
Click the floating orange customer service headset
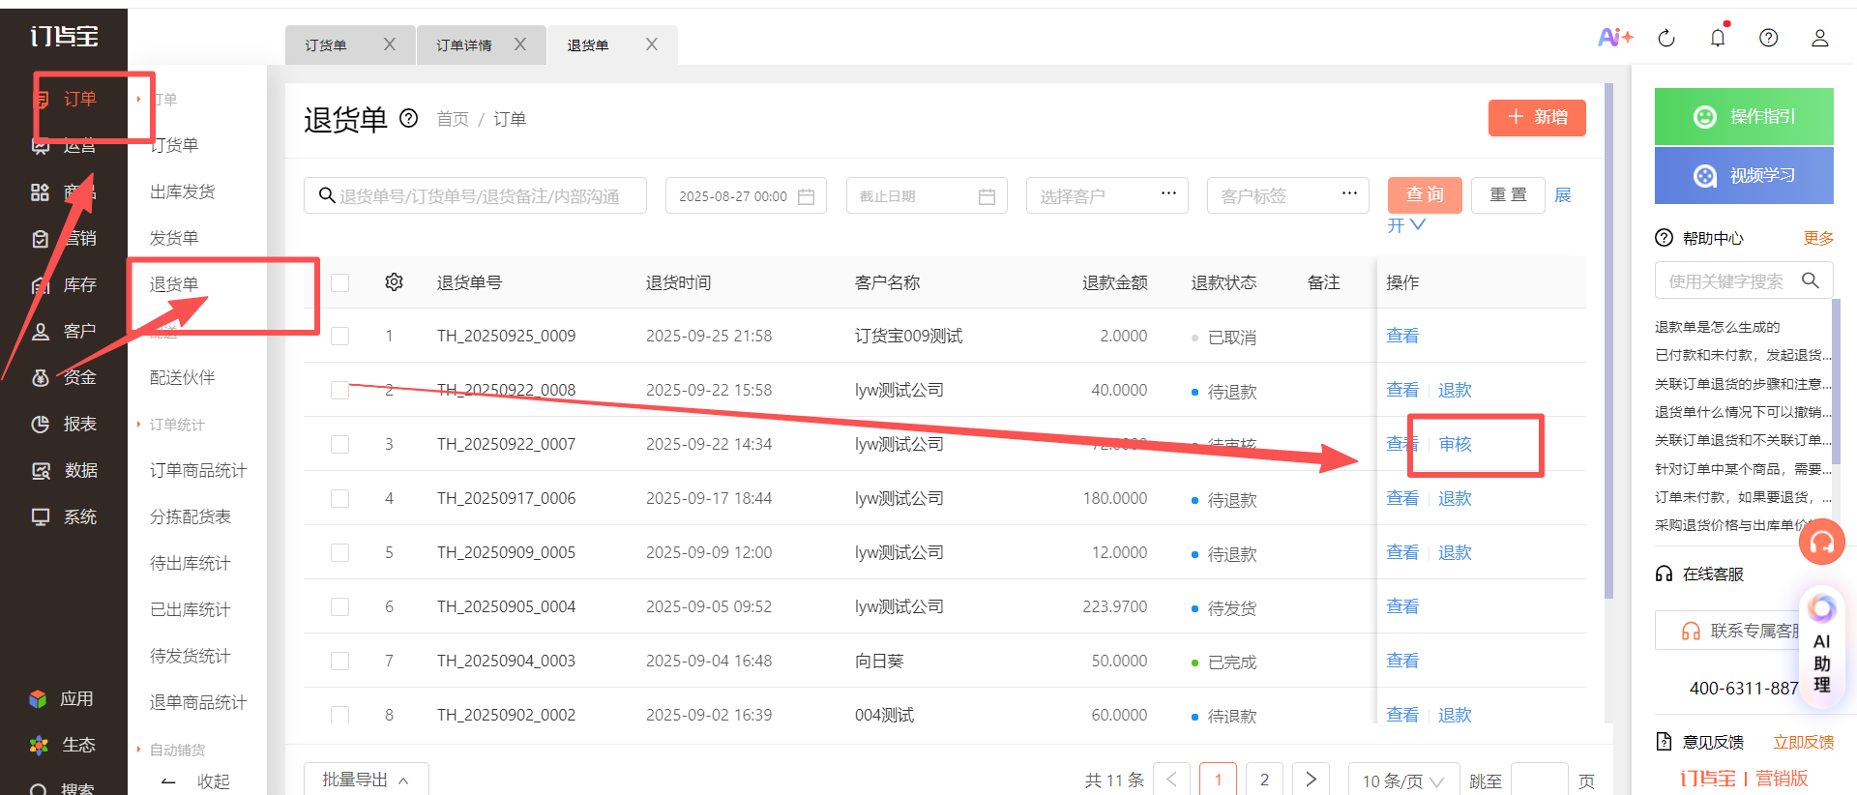(1822, 543)
